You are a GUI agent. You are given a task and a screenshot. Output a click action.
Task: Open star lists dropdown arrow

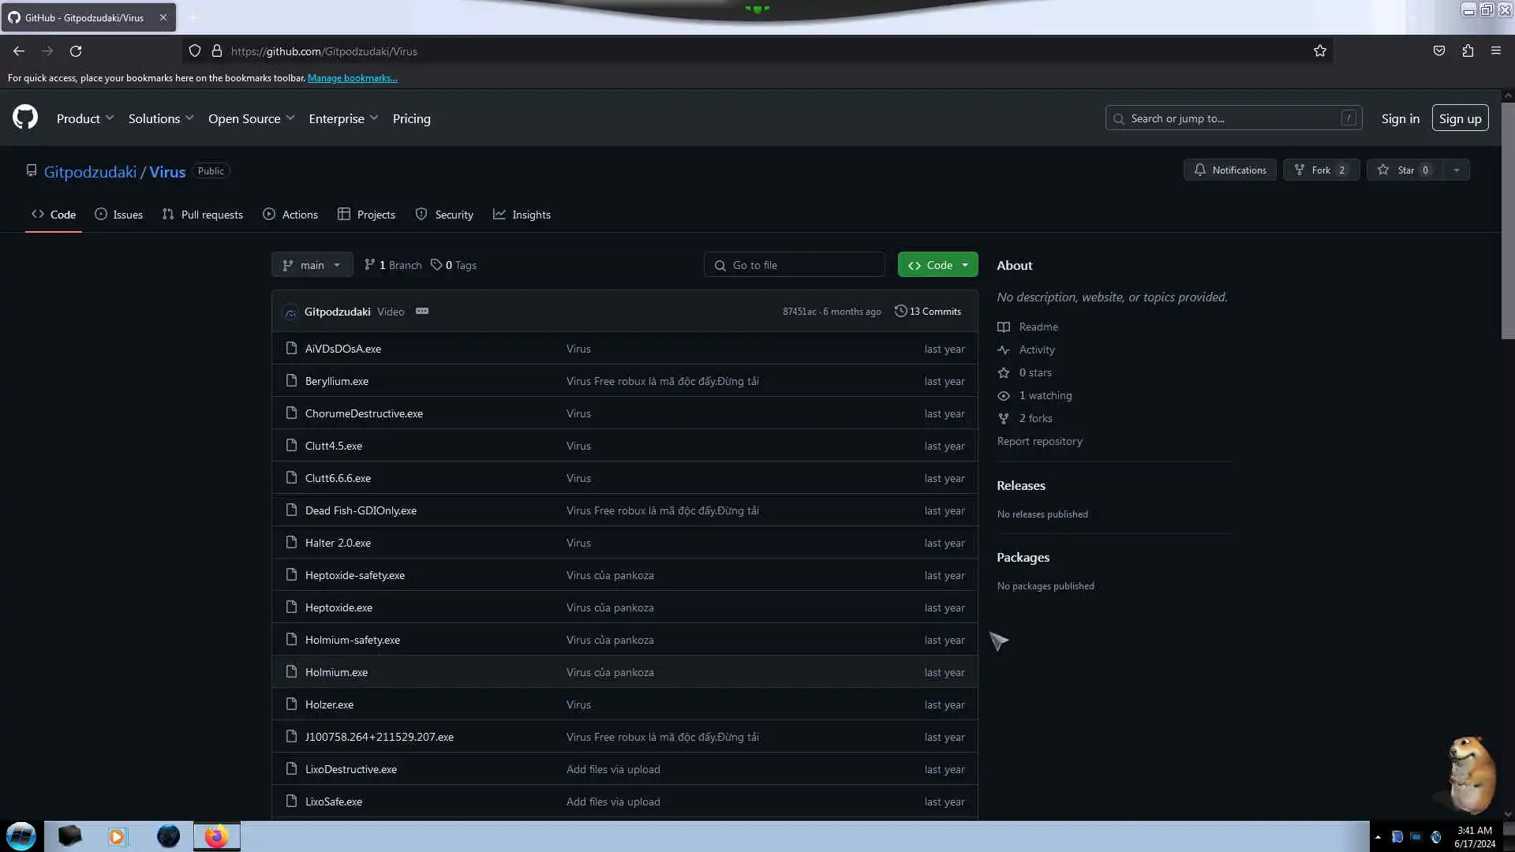[1456, 170]
